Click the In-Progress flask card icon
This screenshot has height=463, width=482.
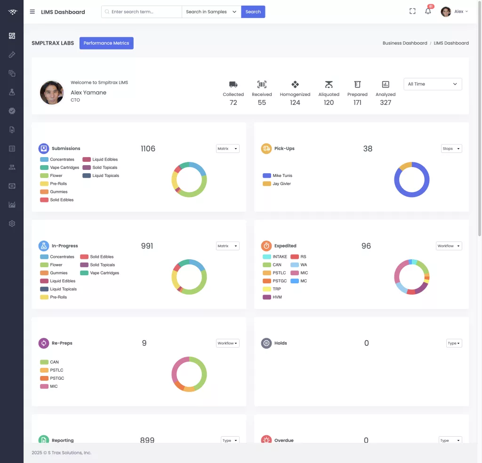click(x=44, y=246)
